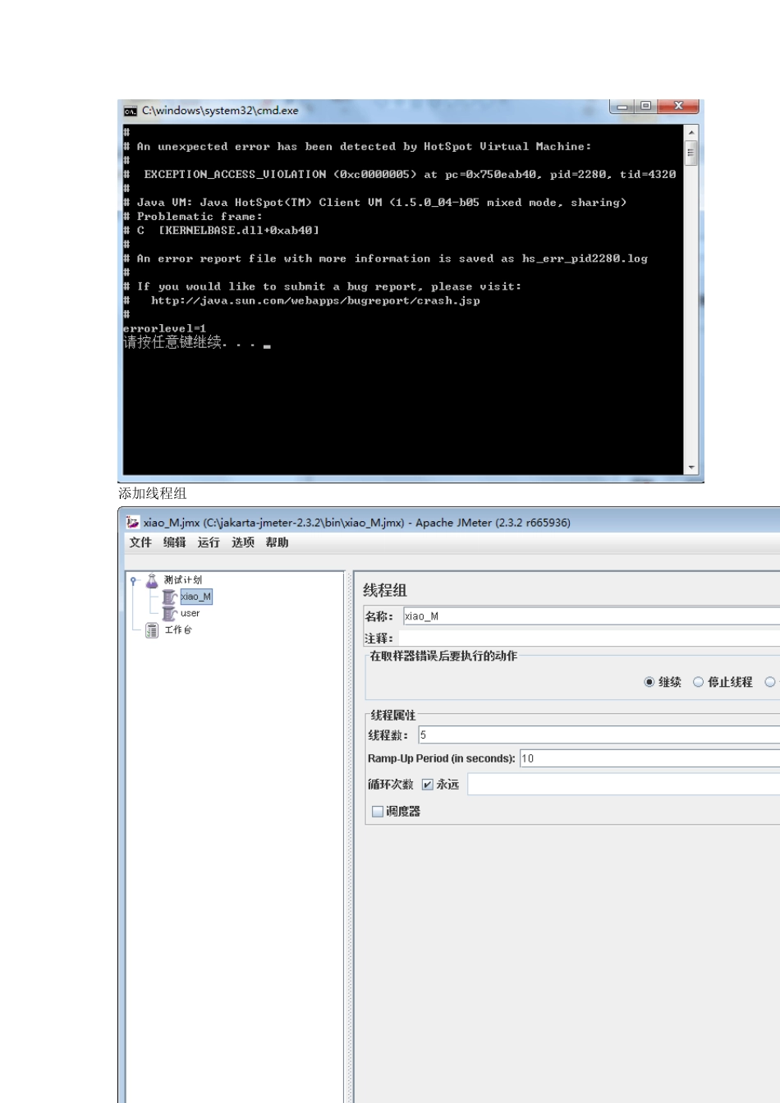Open the 编辑 menu
Image resolution: width=780 pixels, height=1103 pixels.
pyautogui.click(x=174, y=542)
